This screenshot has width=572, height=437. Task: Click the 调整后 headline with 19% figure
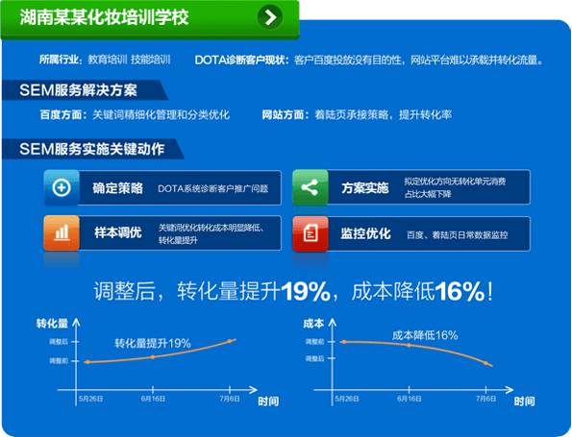point(293,291)
